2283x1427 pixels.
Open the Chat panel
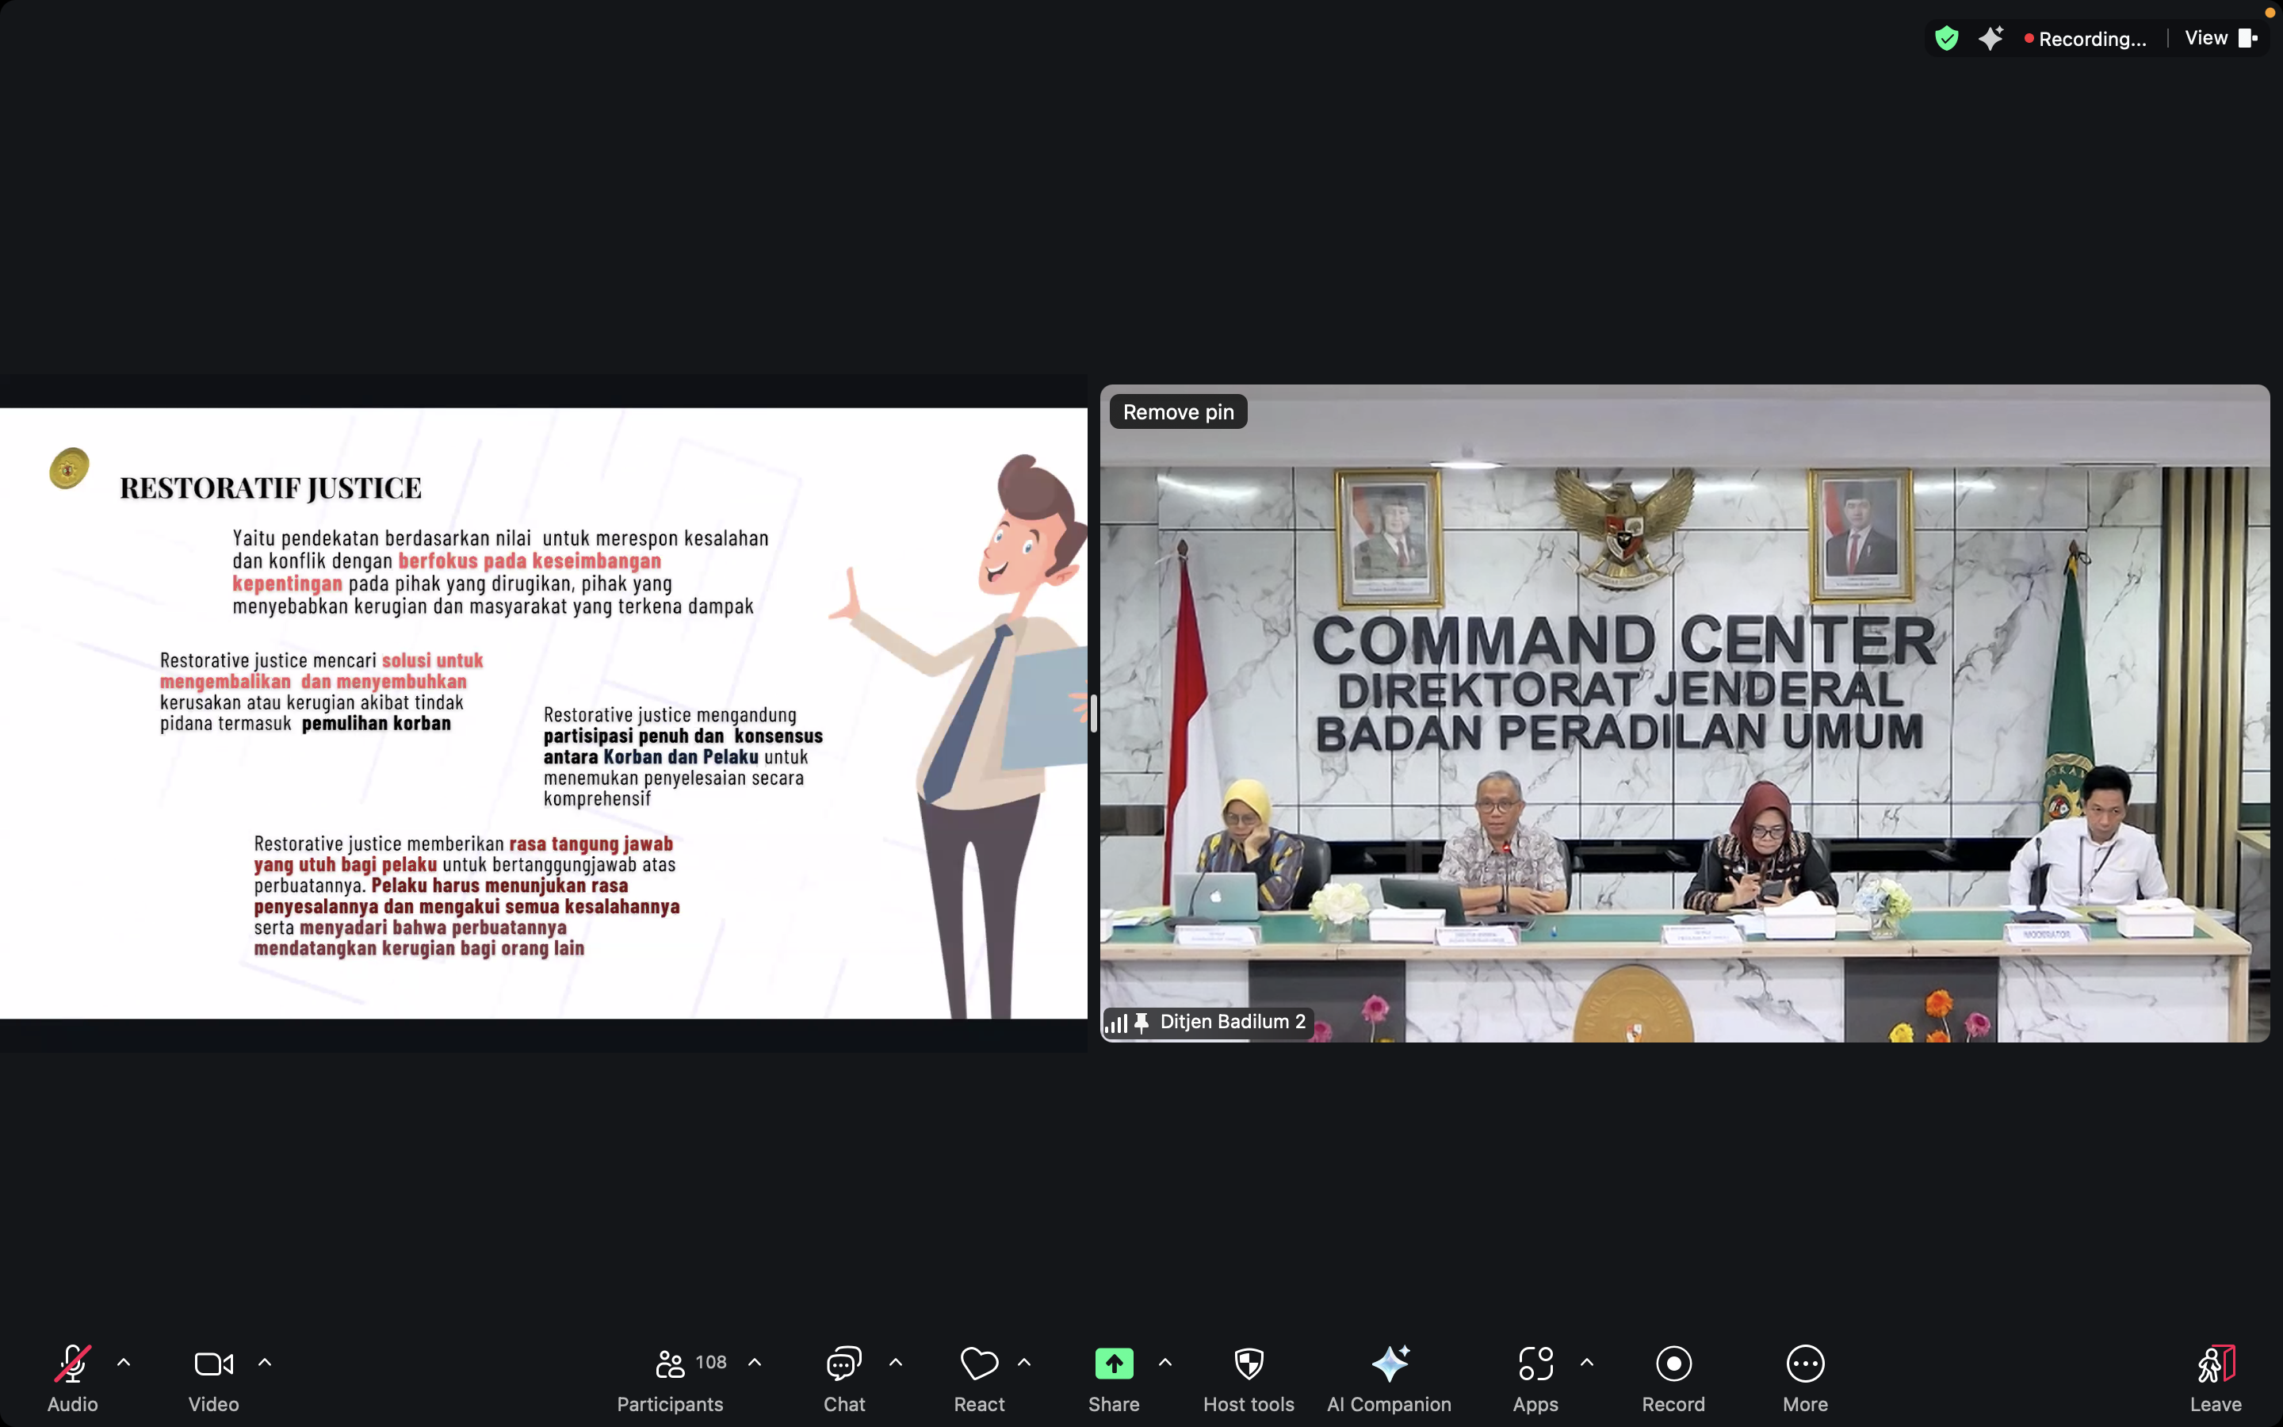coord(844,1378)
